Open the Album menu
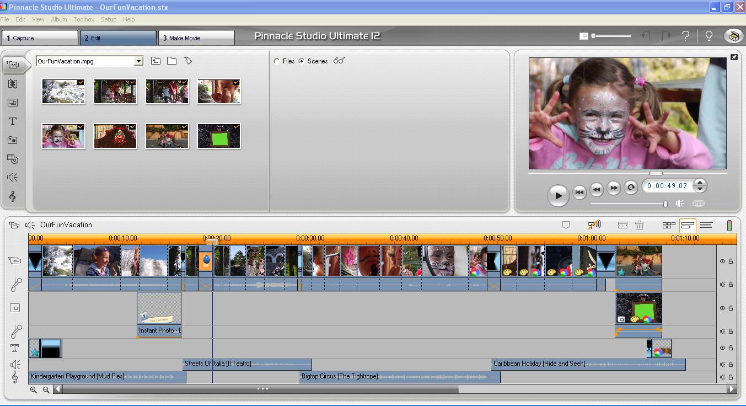The image size is (746, 406). pyautogui.click(x=59, y=19)
